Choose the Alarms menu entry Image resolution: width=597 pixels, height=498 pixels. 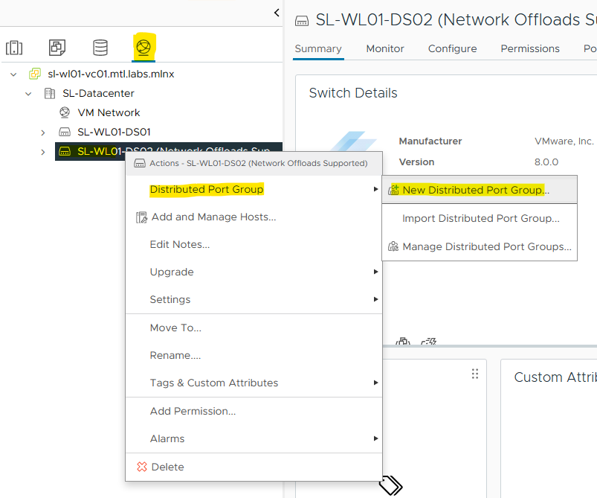tap(254, 438)
